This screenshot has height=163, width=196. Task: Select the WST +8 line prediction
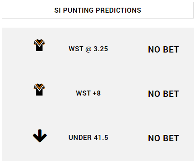pyautogui.click(x=88, y=93)
